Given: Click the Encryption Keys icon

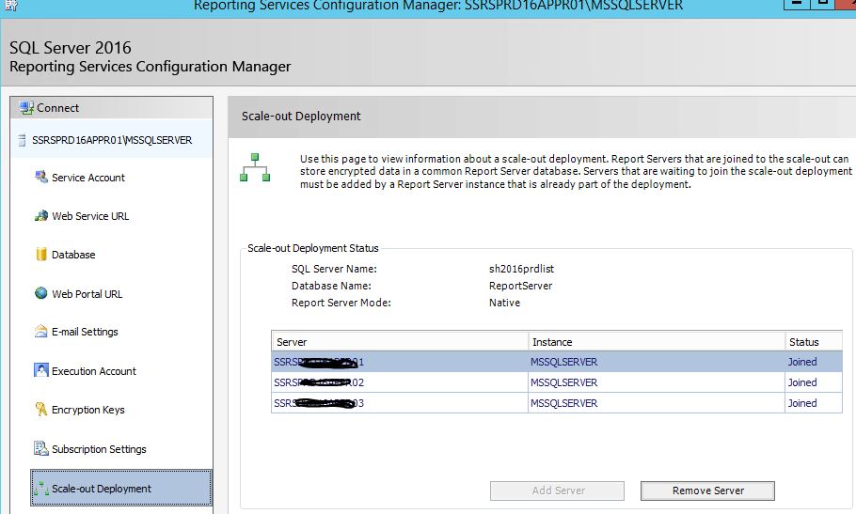Looking at the screenshot, I should 41,409.
